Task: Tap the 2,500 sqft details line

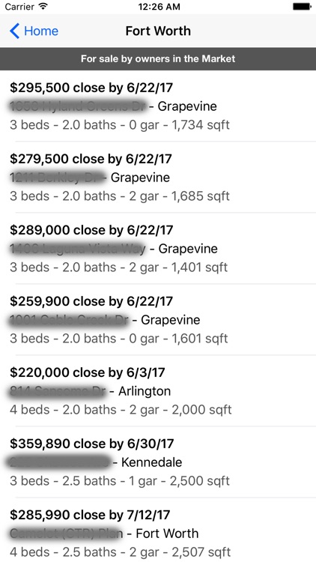Action: coord(120,480)
